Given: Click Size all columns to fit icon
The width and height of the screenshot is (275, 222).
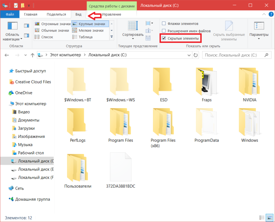Looking at the screenshot, I should (148, 38).
